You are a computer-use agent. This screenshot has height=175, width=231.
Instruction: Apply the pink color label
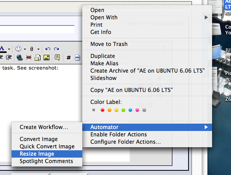(137, 110)
